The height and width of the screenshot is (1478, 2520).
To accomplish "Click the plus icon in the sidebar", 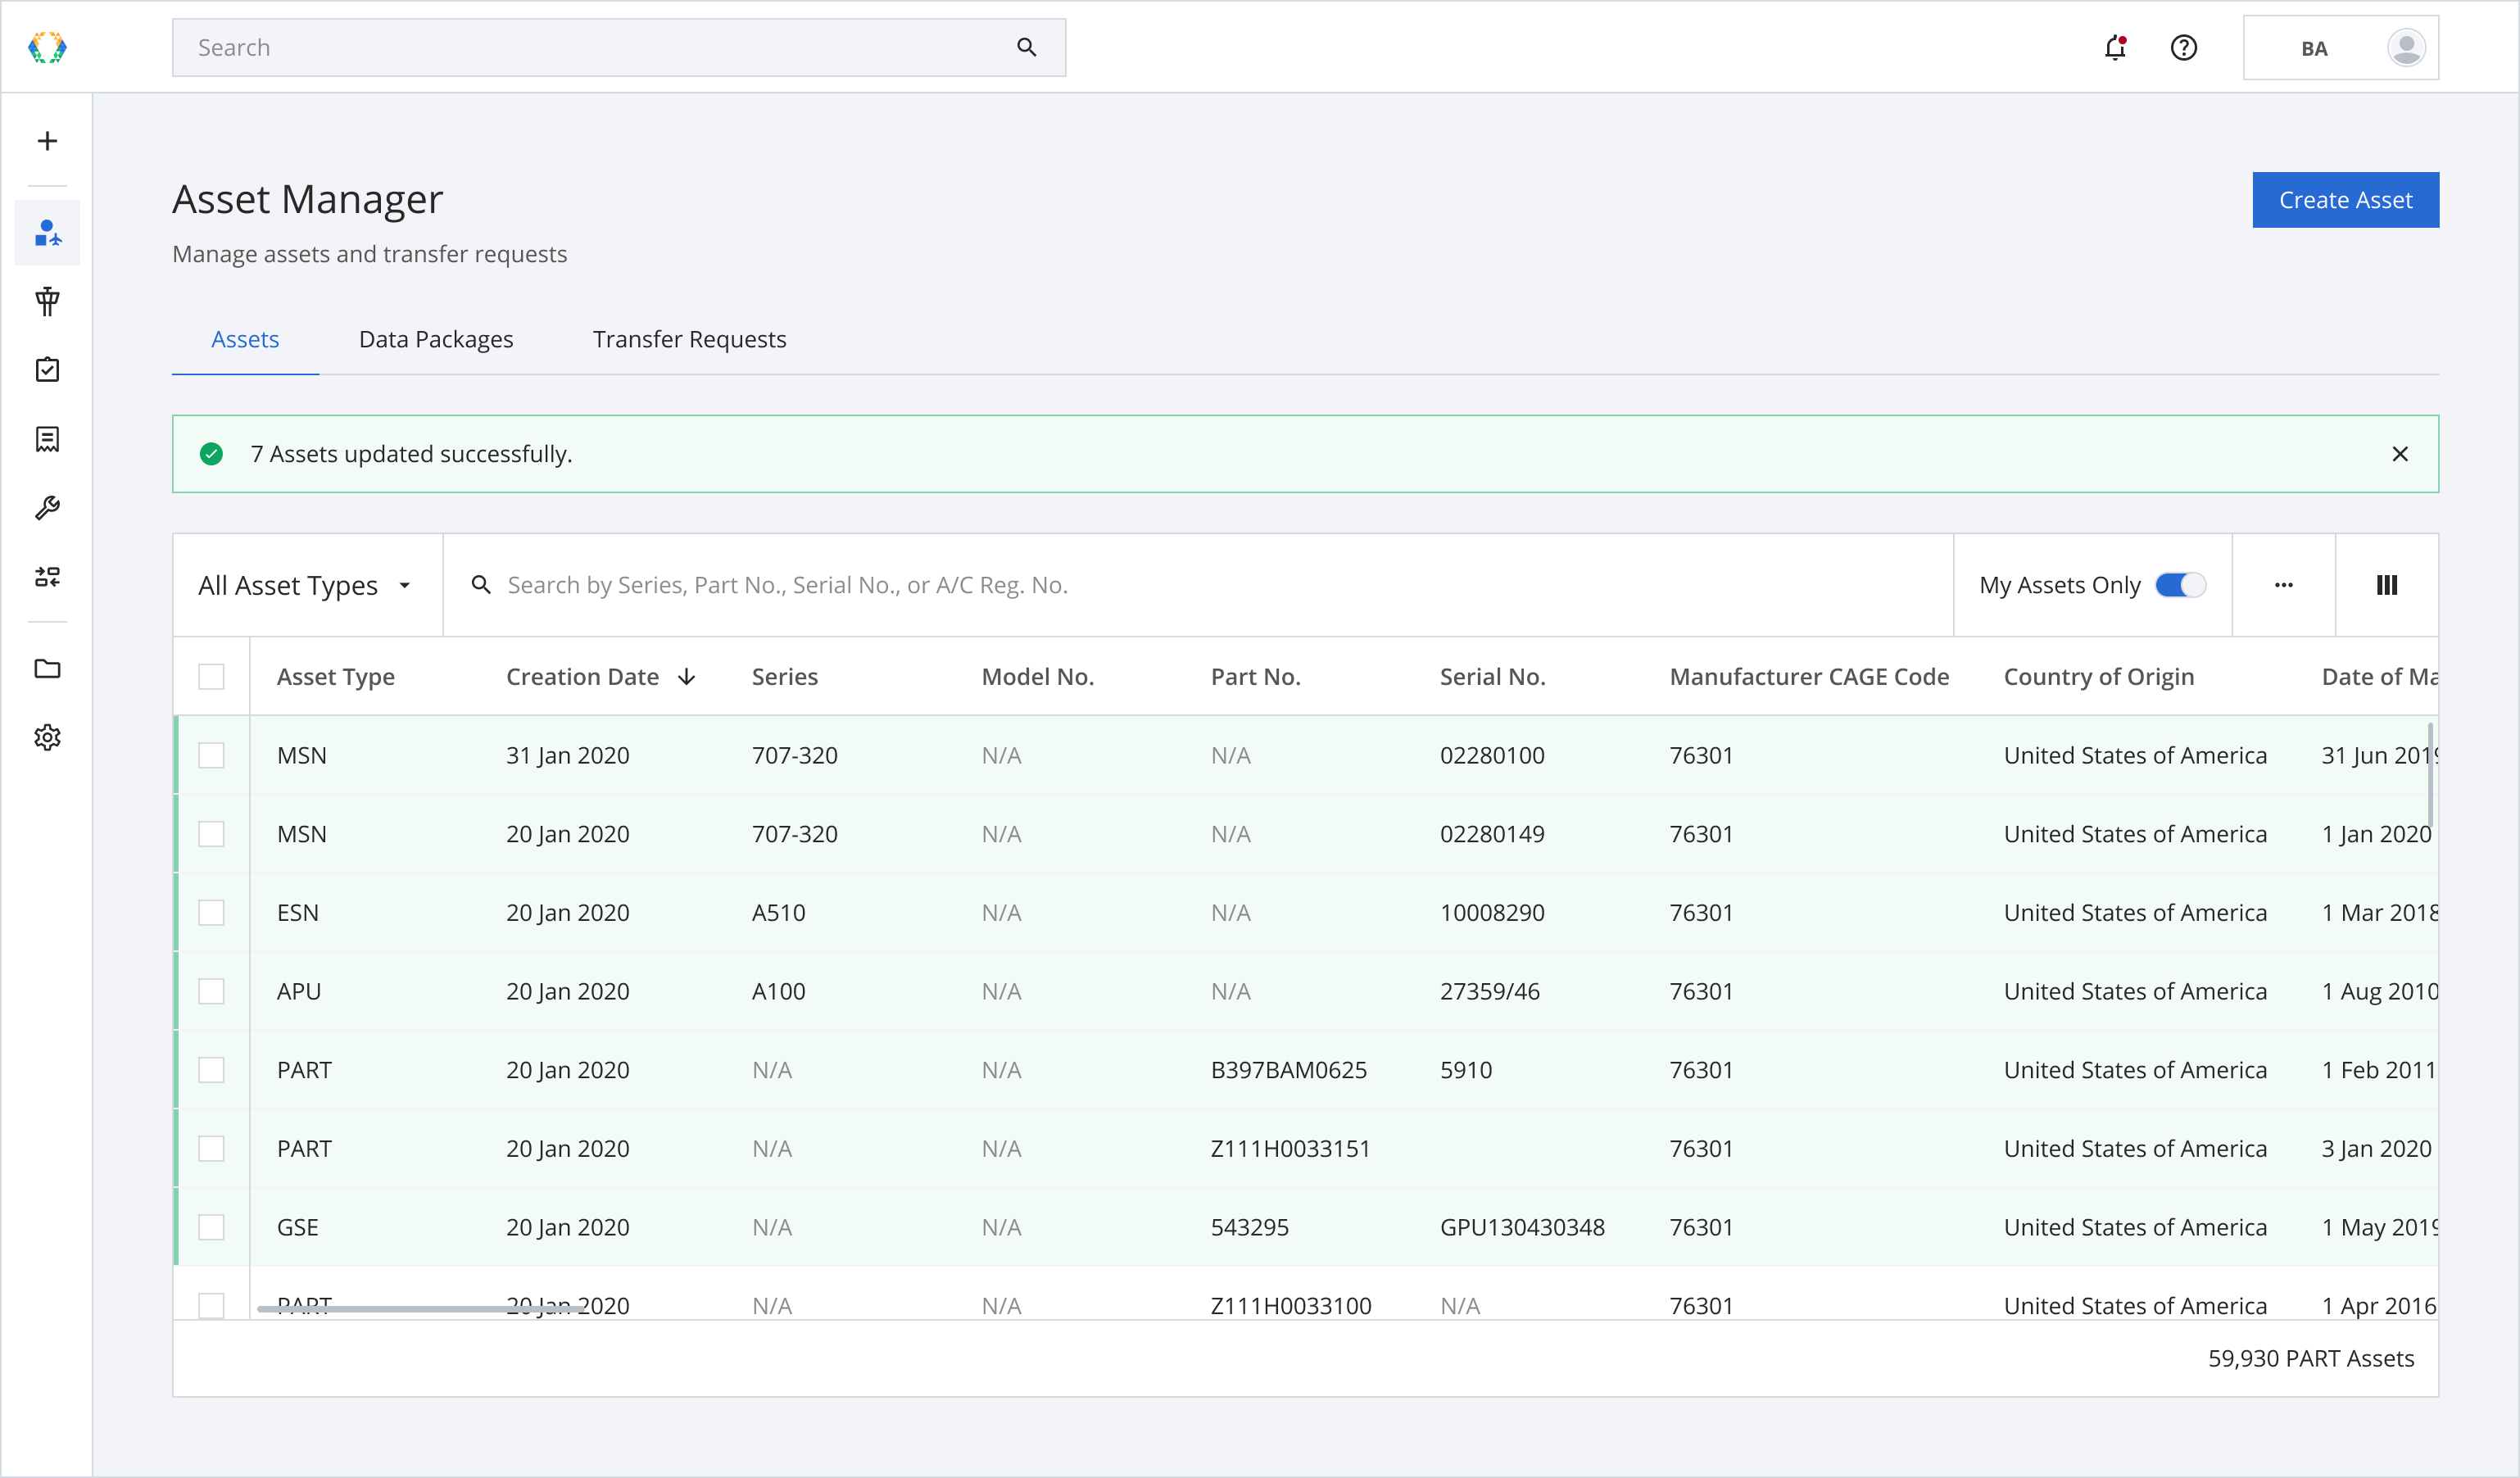I will pos(47,141).
